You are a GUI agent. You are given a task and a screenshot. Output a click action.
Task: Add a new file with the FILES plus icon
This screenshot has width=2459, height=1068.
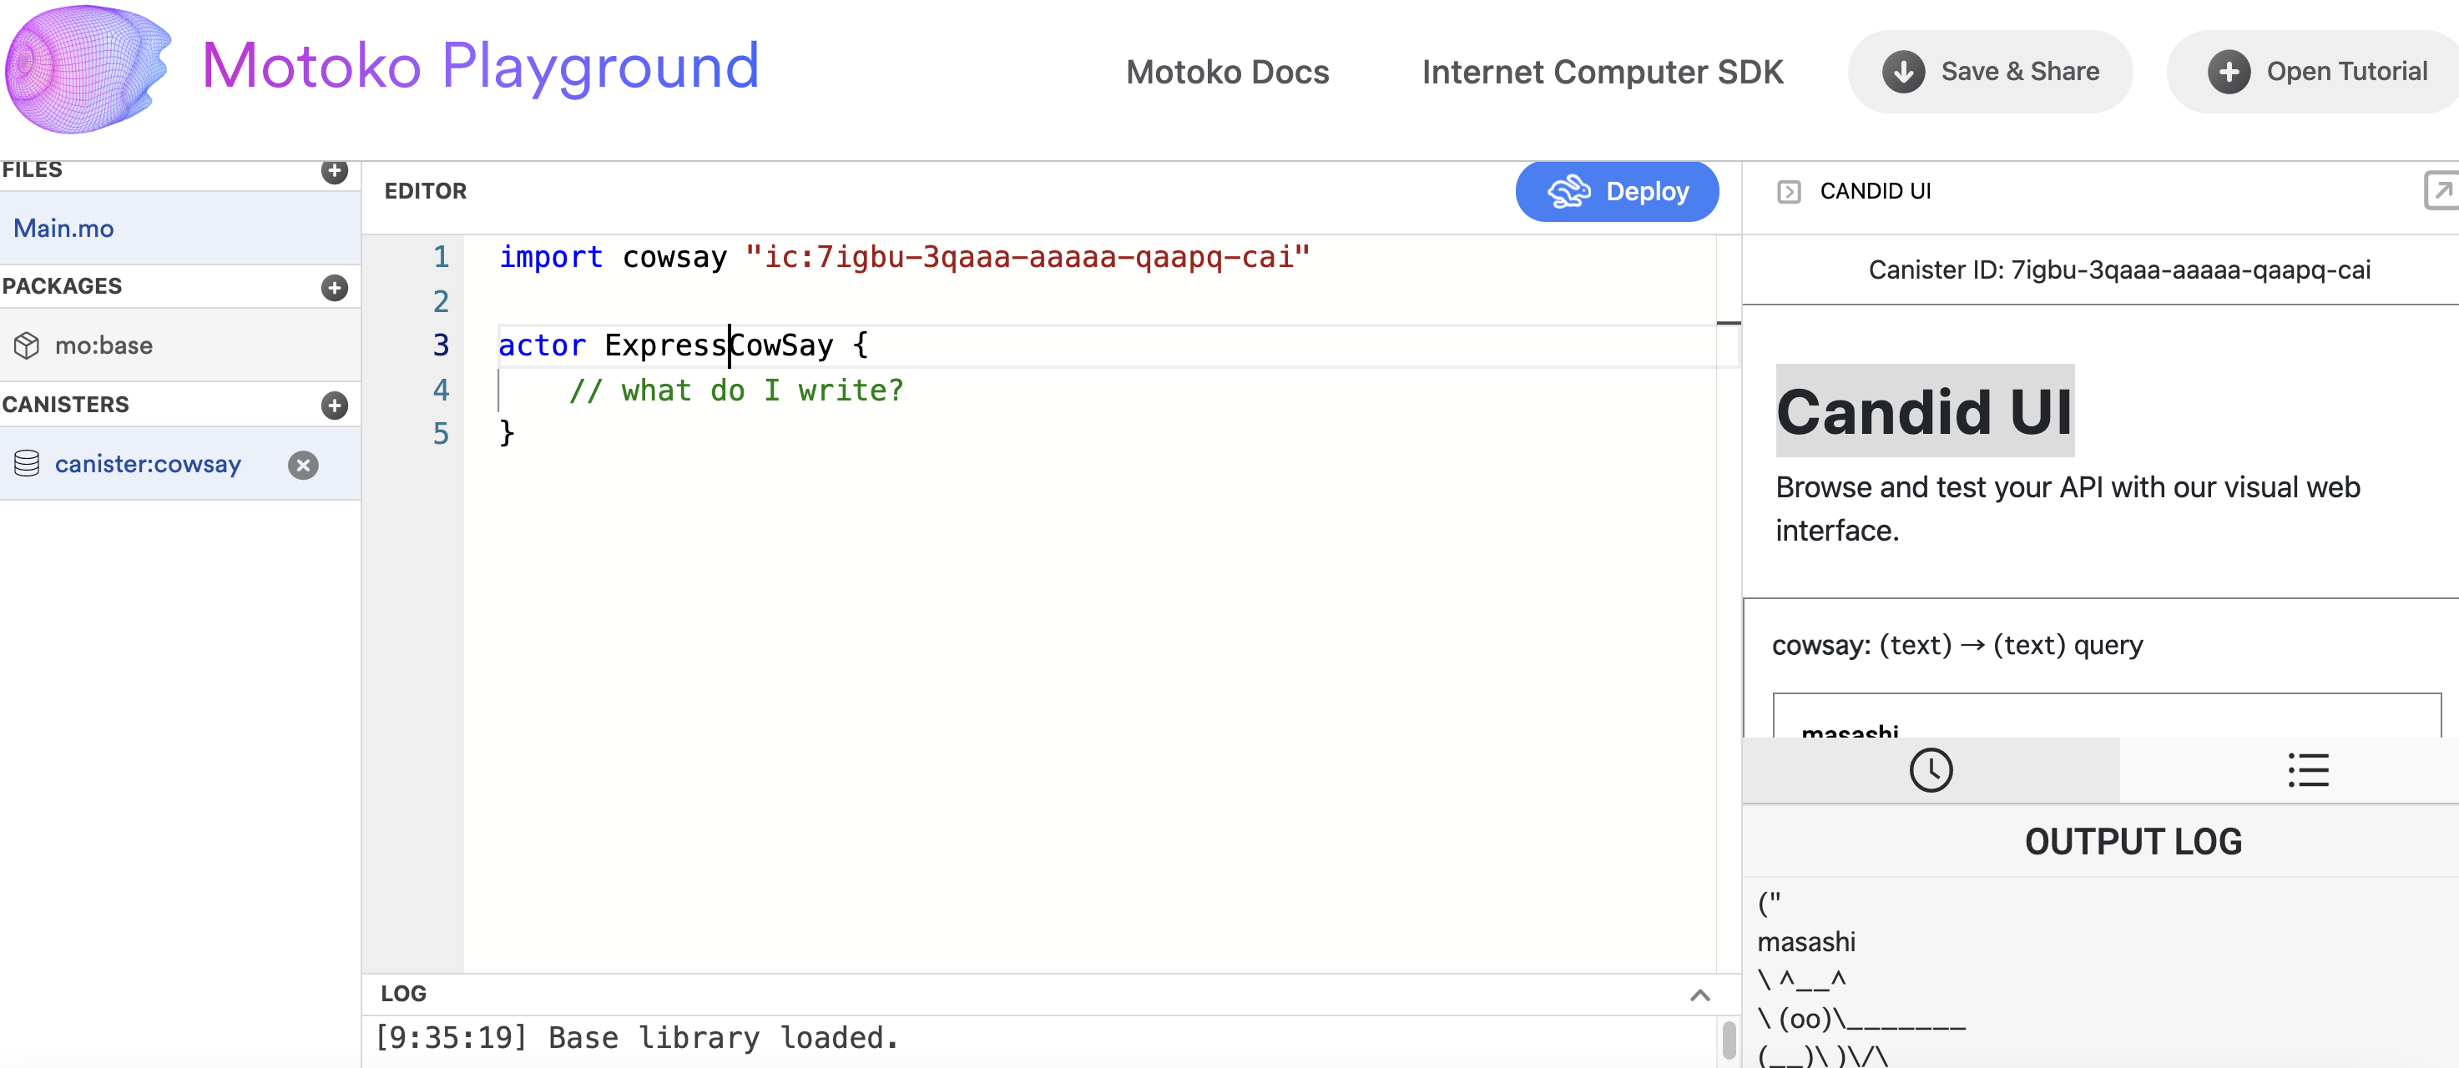click(334, 171)
